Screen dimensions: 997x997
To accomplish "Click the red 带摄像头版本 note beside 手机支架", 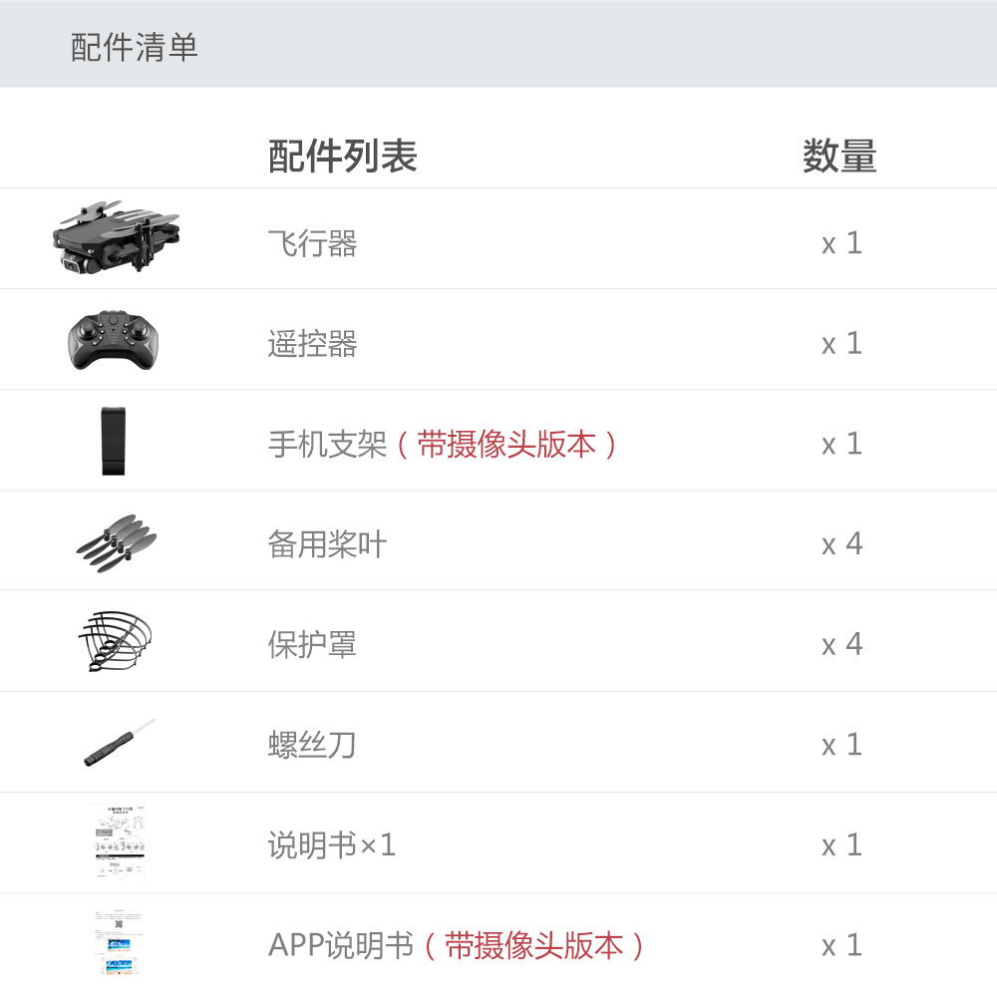I will [x=506, y=444].
